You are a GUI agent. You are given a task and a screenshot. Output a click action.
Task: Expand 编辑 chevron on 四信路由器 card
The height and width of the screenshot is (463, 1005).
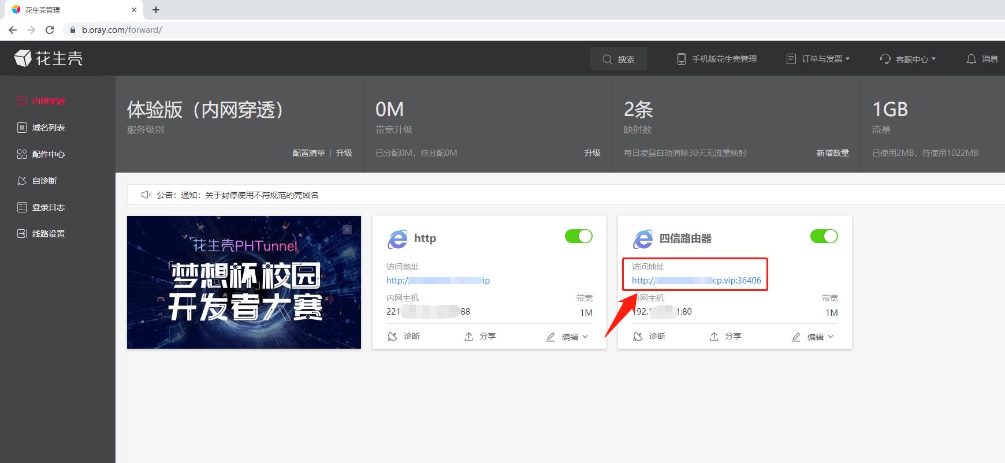pyautogui.click(x=831, y=337)
